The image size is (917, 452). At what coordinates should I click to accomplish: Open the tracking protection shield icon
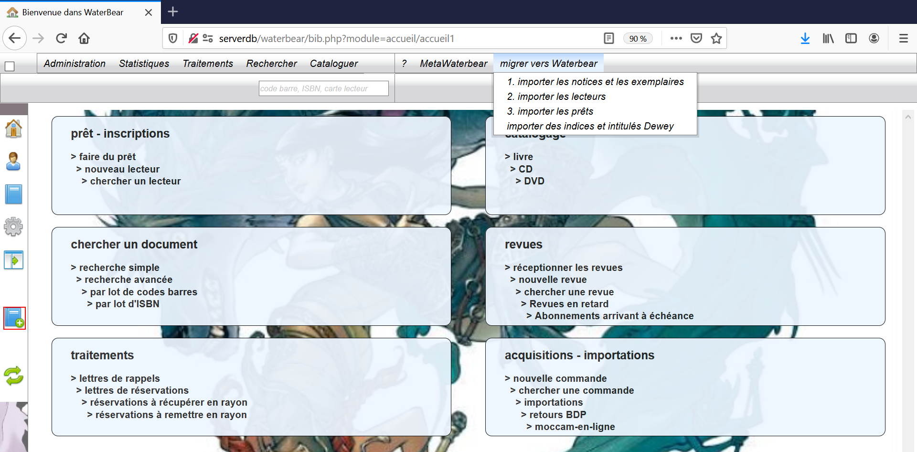pos(173,38)
